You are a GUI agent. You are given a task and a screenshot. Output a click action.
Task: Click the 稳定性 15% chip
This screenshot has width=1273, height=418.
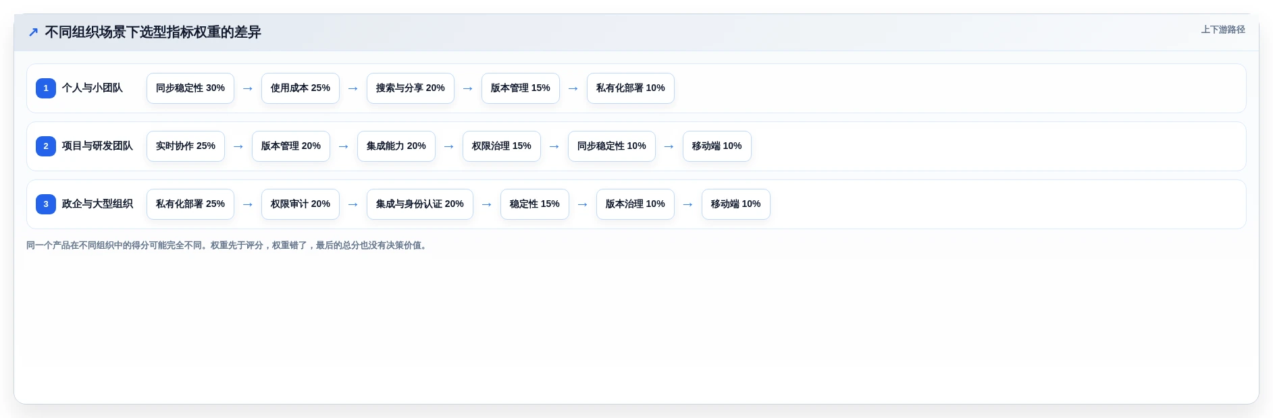[535, 204]
